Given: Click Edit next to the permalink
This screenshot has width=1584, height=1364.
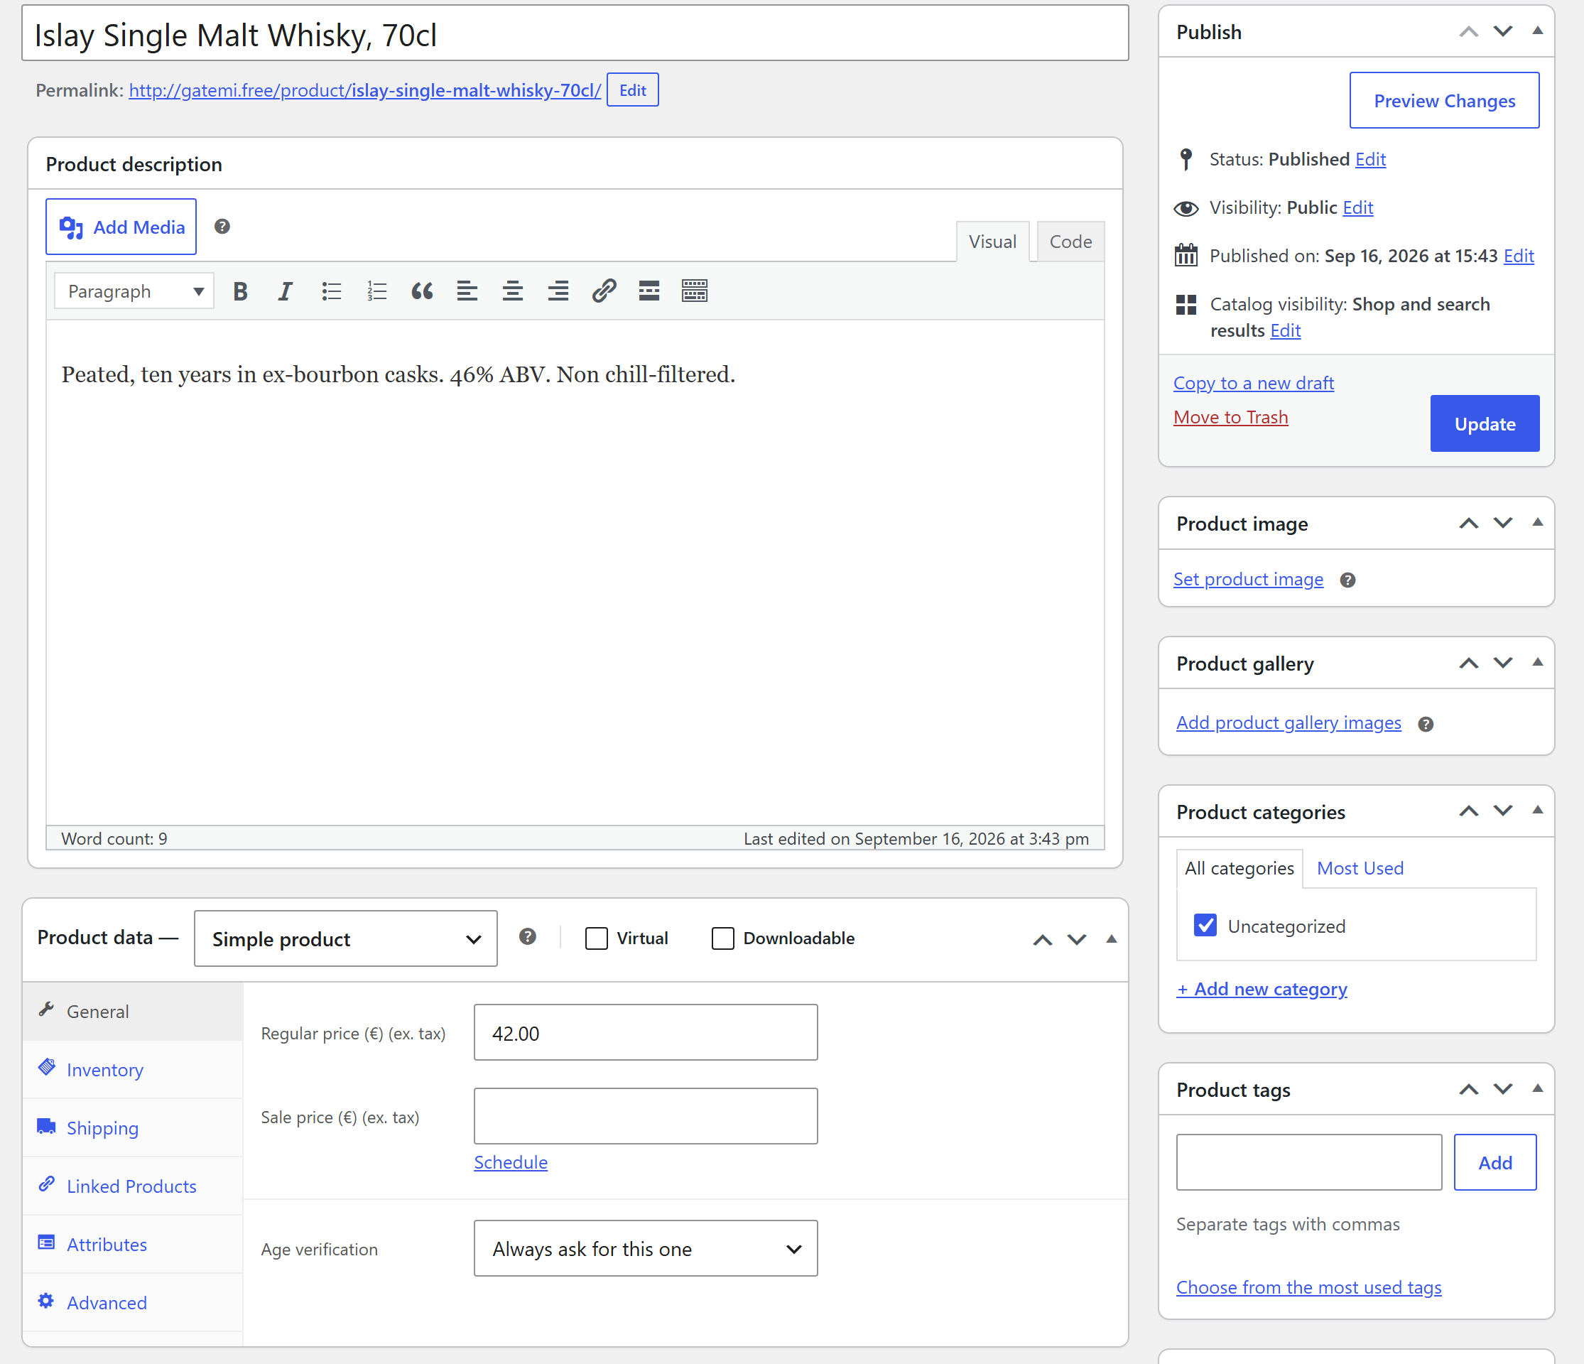Looking at the screenshot, I should 632,90.
